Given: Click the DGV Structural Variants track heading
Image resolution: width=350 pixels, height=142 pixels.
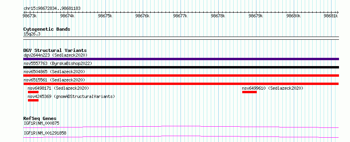Looking at the screenshot, I should (x=55, y=50).
